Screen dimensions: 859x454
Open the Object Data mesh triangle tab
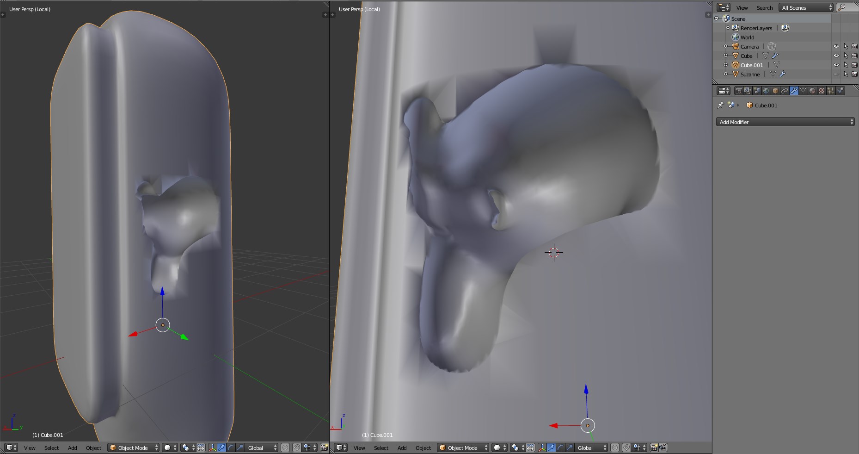(x=803, y=91)
